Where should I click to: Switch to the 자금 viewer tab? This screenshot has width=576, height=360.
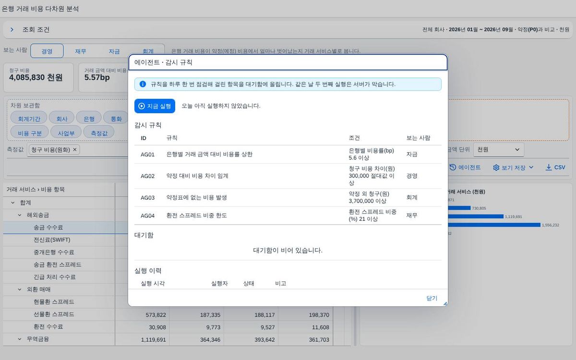(x=114, y=51)
